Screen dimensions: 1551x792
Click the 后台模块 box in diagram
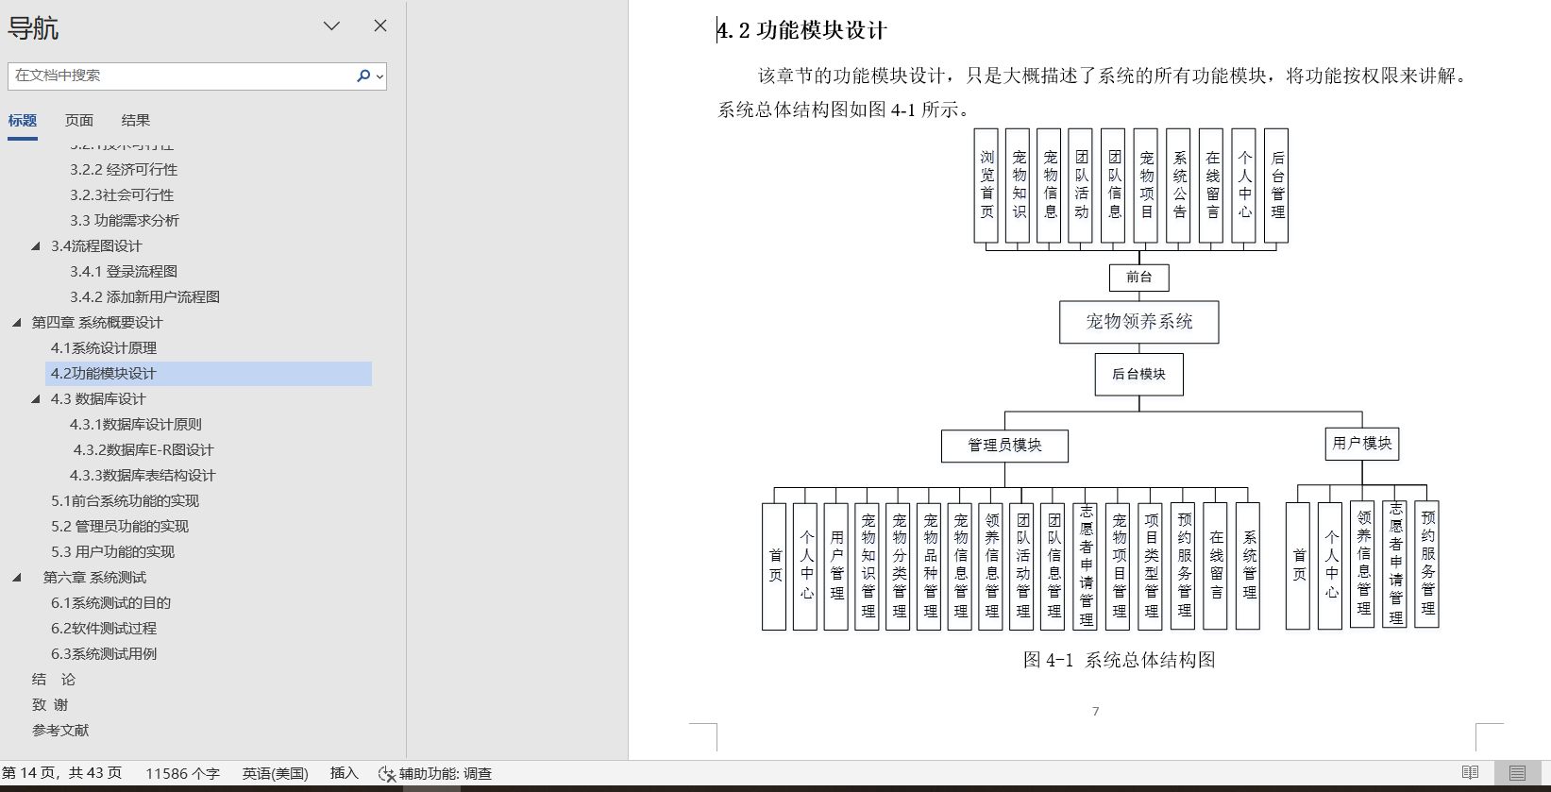tap(1139, 375)
